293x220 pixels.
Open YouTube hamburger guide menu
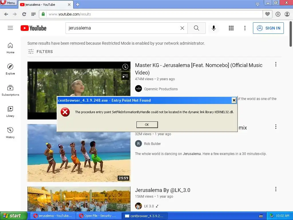(x=10, y=28)
